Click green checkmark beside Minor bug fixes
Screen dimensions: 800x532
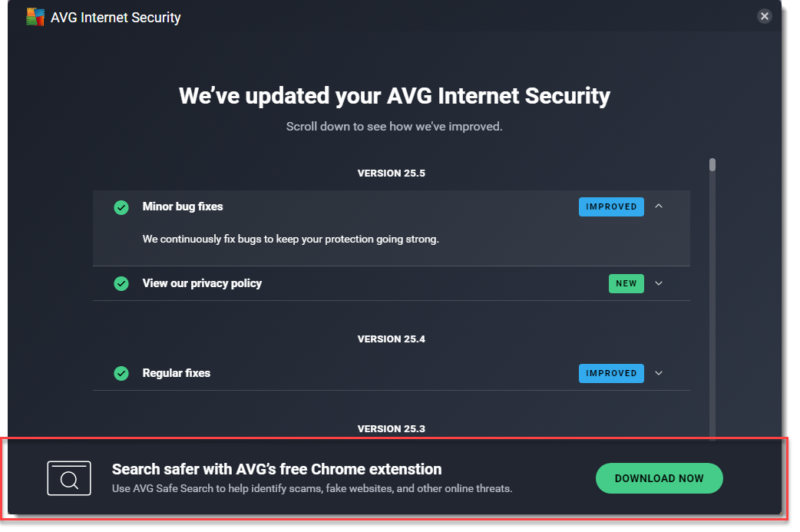click(x=121, y=207)
